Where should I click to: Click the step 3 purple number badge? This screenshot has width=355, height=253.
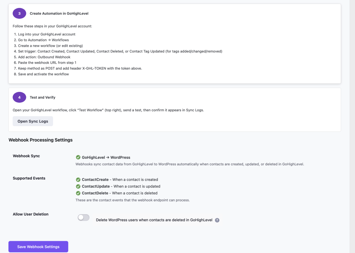coord(19,14)
